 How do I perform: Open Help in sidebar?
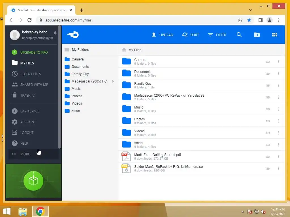[x=33, y=143]
